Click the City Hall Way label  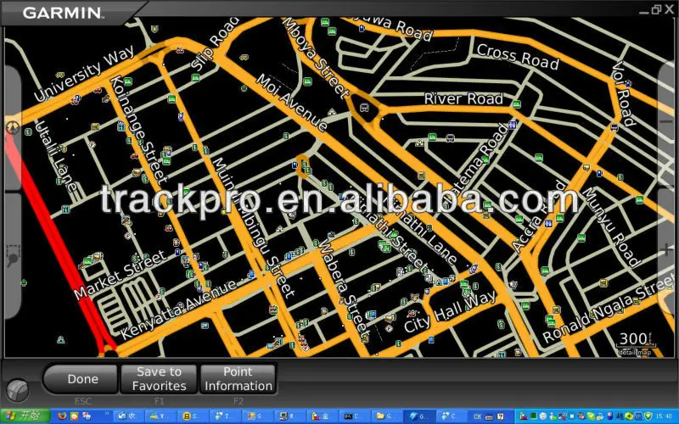pyautogui.click(x=450, y=312)
